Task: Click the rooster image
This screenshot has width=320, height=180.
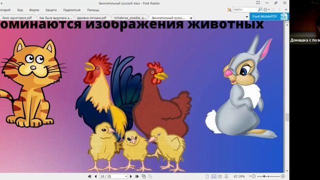Action: click(108, 96)
